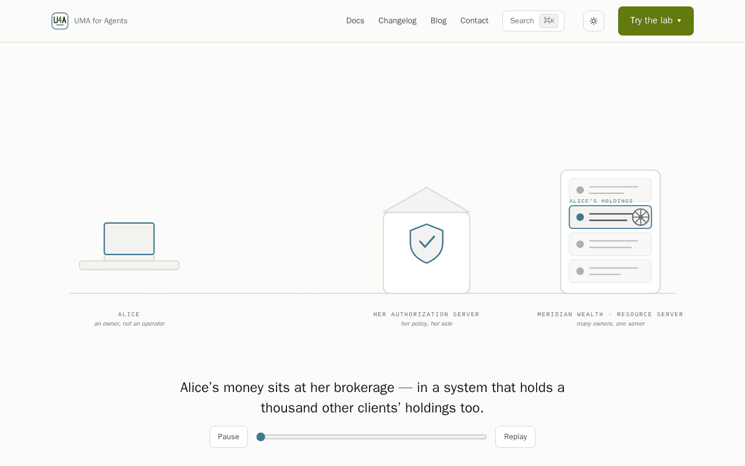Navigate to Contact
Screen dimensions: 745x466
pyautogui.click(x=474, y=21)
